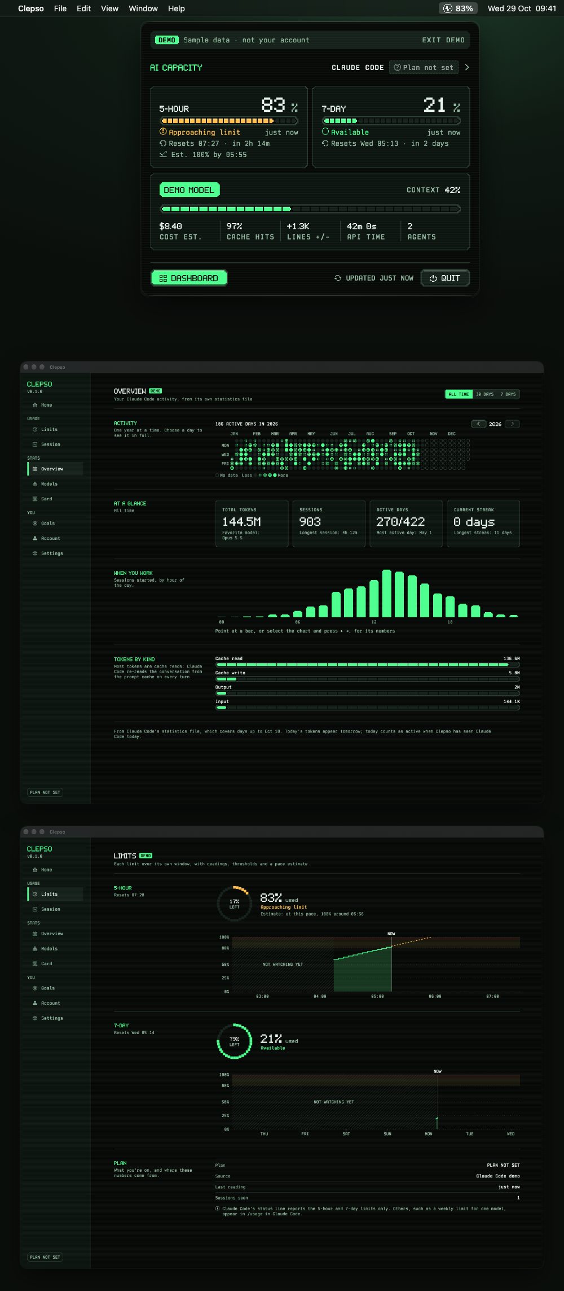564x1291 pixels.
Task: Click PLAN NOT SET badge in Overview window
Action: [x=45, y=792]
